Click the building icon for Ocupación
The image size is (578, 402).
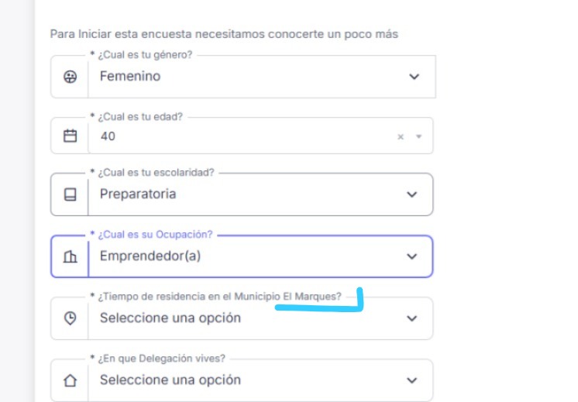[x=70, y=256]
